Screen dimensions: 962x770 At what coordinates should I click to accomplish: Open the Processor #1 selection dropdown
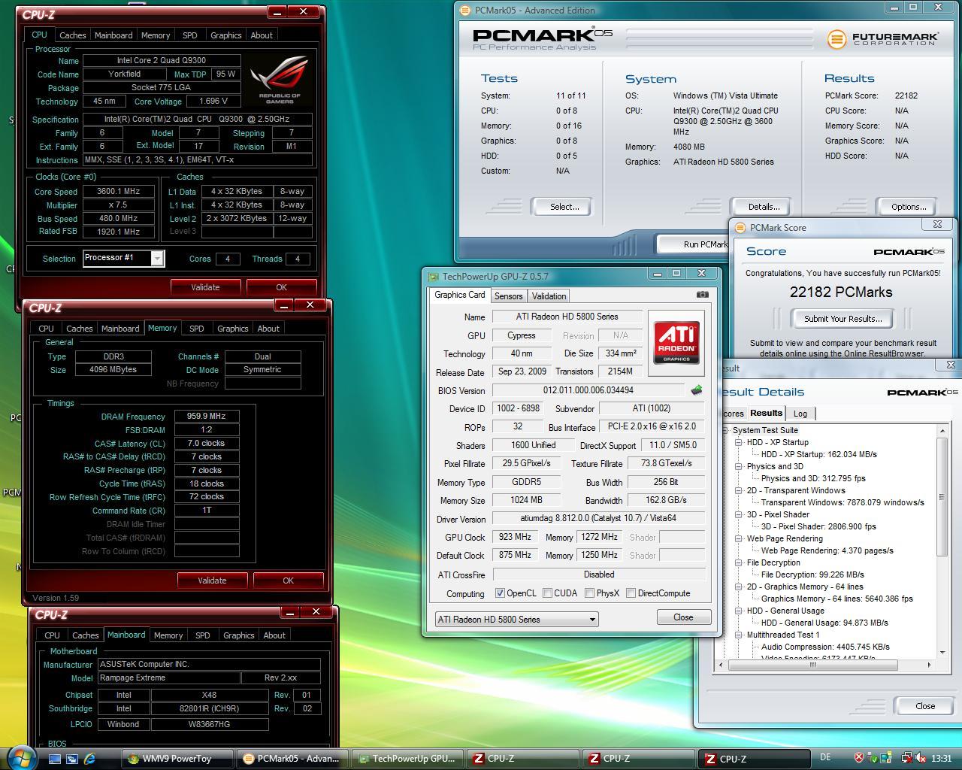157,258
